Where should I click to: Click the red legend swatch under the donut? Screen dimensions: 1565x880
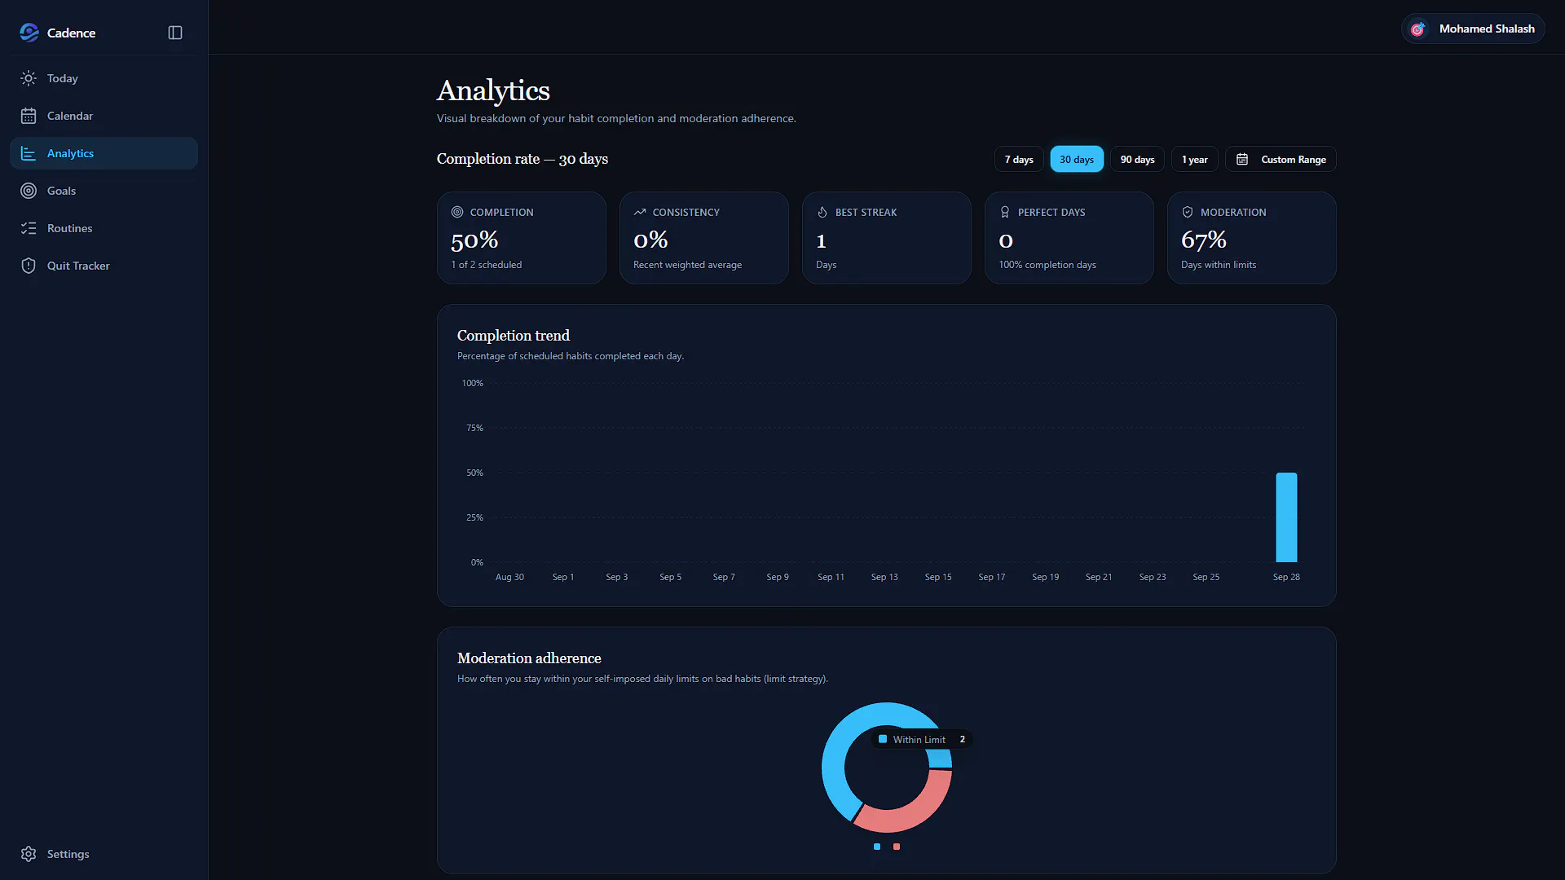coord(897,847)
